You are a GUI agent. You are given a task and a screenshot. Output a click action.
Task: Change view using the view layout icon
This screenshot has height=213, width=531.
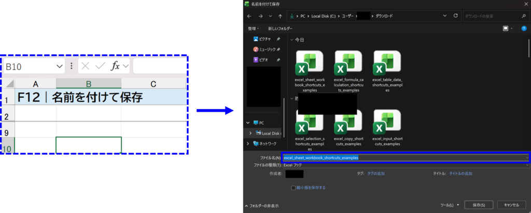(x=506, y=28)
